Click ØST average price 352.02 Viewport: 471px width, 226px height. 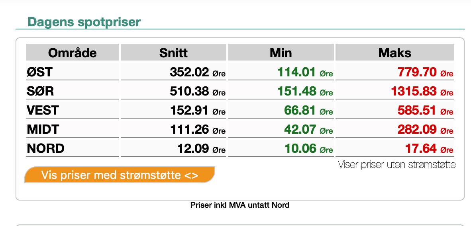189,72
